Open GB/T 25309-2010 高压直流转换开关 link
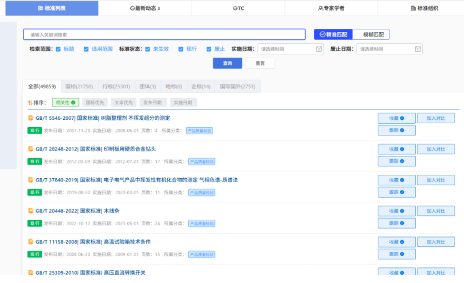464x283 pixels. pyautogui.click(x=91, y=272)
